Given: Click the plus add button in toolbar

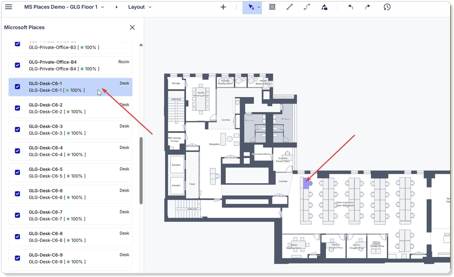Looking at the screenshot, I should click(223, 7).
